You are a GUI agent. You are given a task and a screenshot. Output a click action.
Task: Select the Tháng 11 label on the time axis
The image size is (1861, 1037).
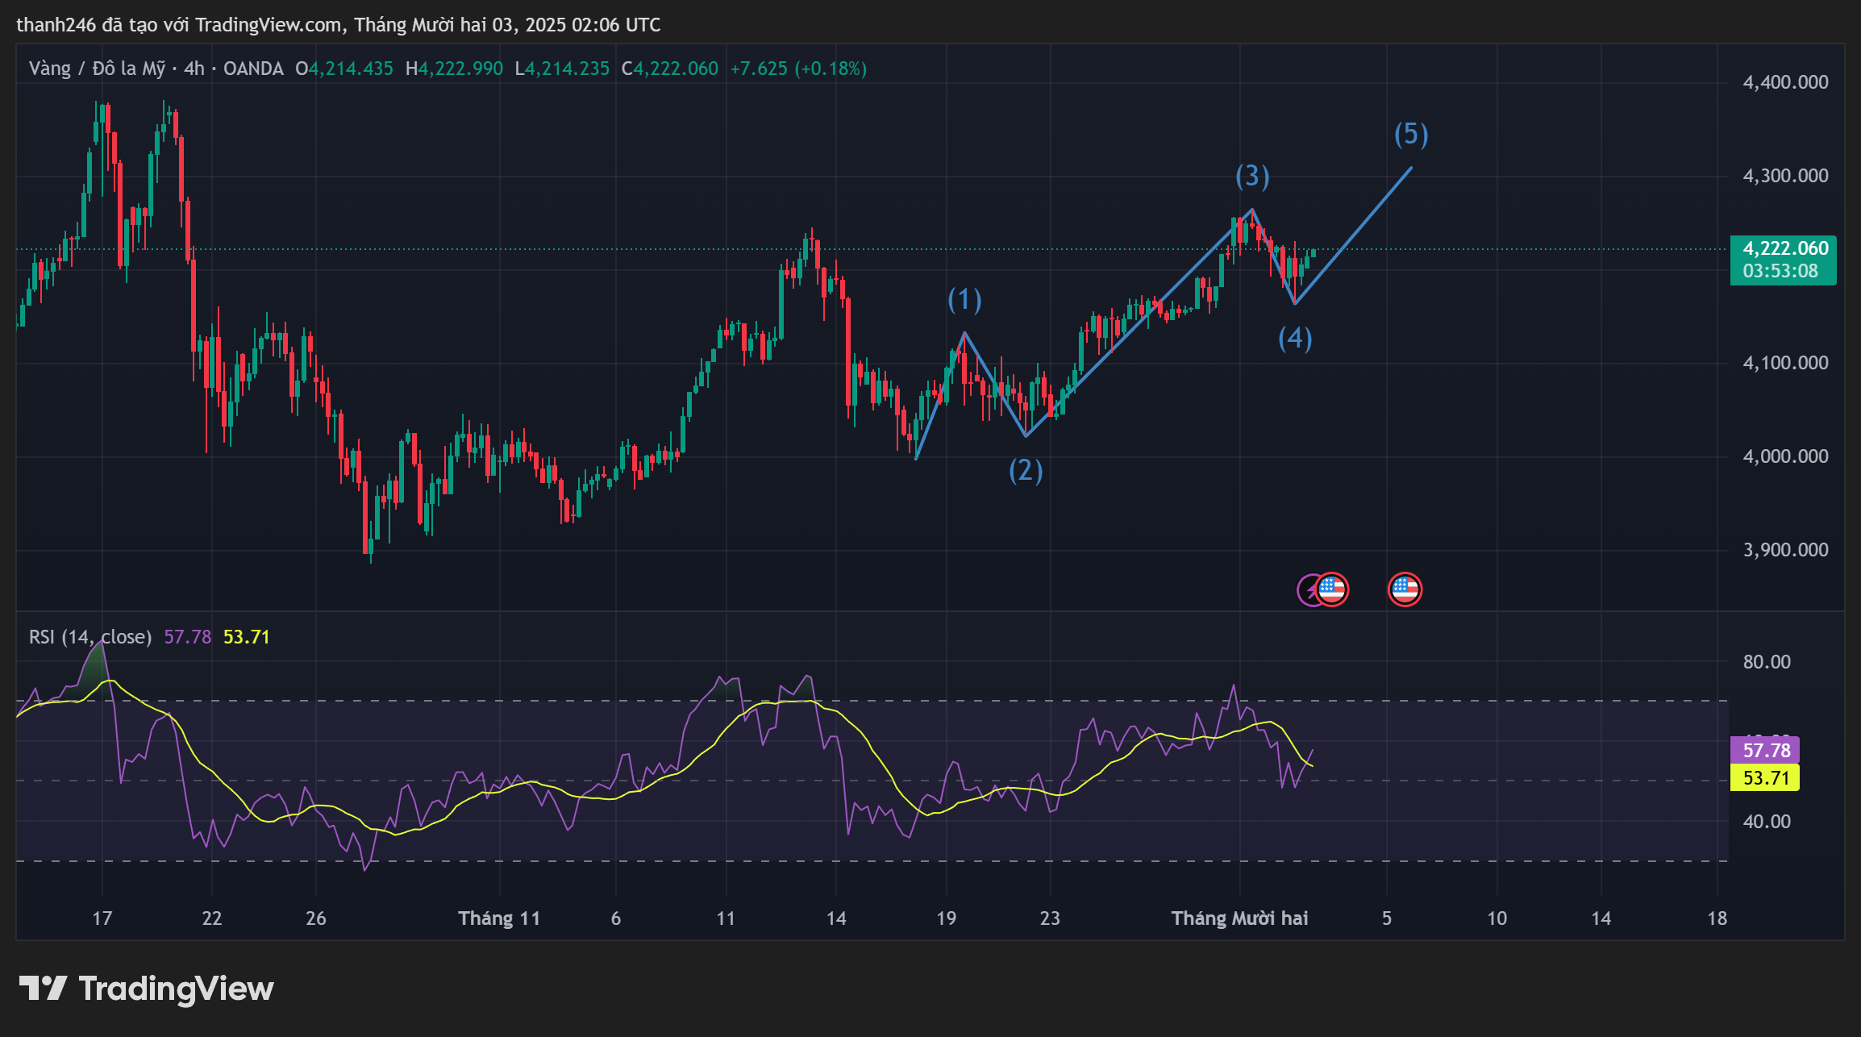(500, 918)
